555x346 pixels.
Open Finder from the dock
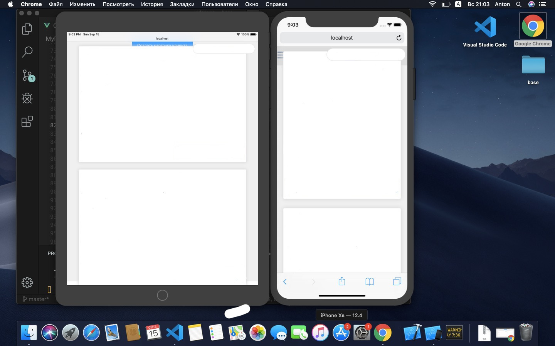[x=29, y=333]
